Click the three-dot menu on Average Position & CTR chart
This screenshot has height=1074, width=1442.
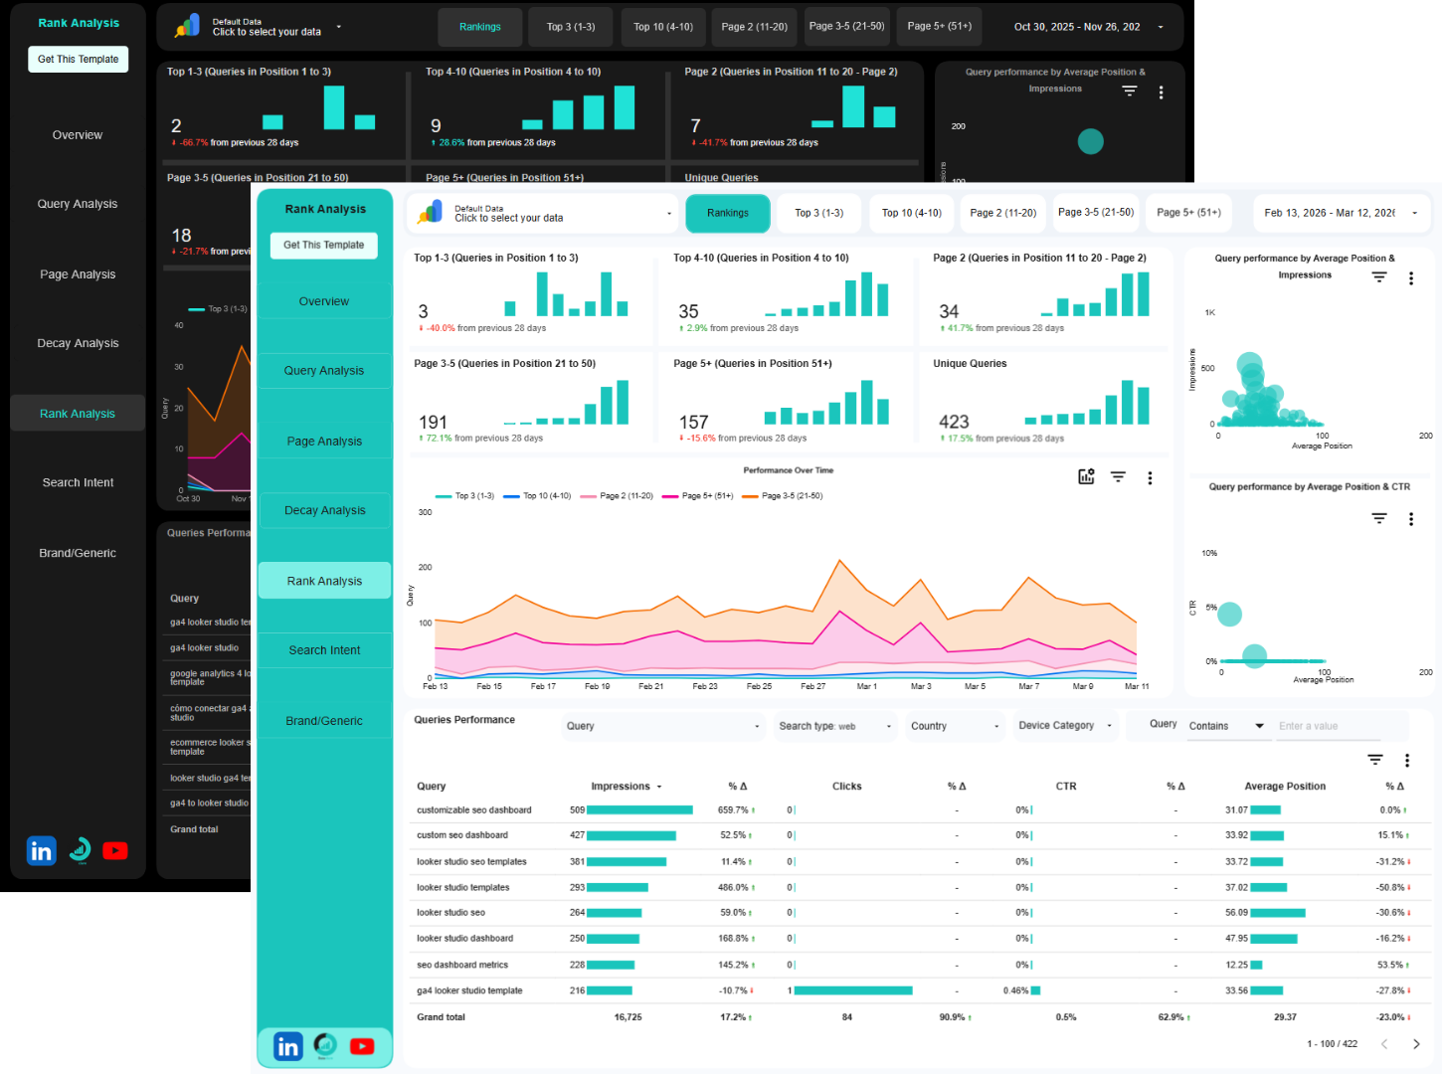coord(1411,518)
